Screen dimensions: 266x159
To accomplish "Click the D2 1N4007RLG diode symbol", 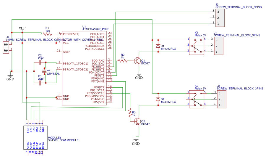I will (x=158, y=99).
